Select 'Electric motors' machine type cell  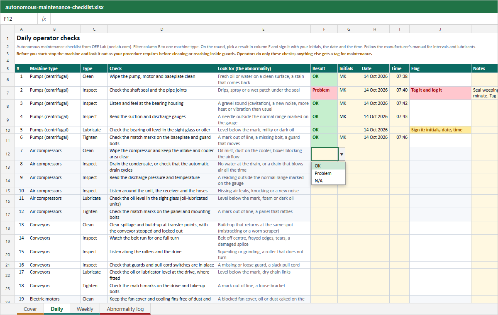point(54,299)
